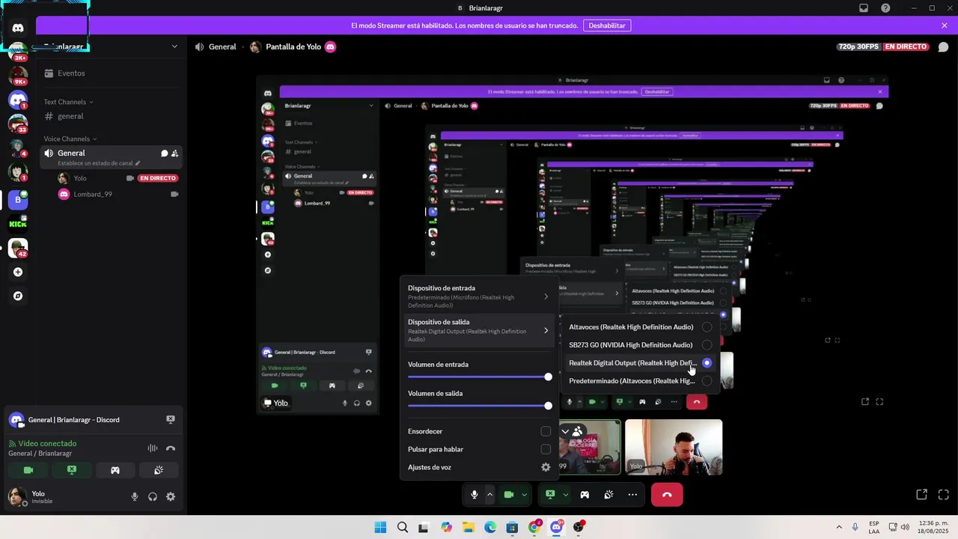
Task: Open screen share options chevron
Action: click(565, 495)
